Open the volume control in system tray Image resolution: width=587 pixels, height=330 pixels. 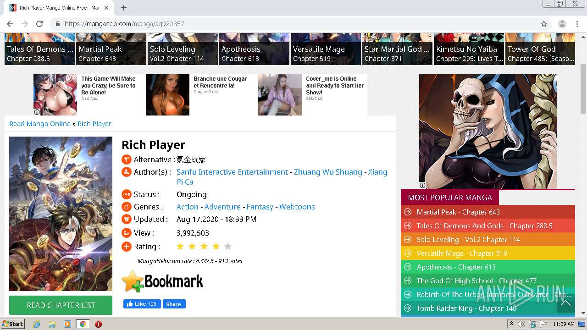pyautogui.click(x=521, y=324)
